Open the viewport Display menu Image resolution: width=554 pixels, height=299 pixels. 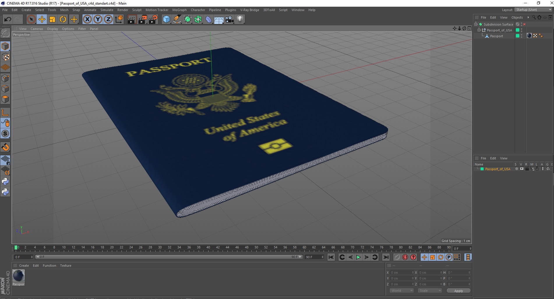[x=53, y=29]
